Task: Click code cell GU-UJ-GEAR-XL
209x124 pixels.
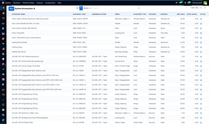Action: coord(80,85)
